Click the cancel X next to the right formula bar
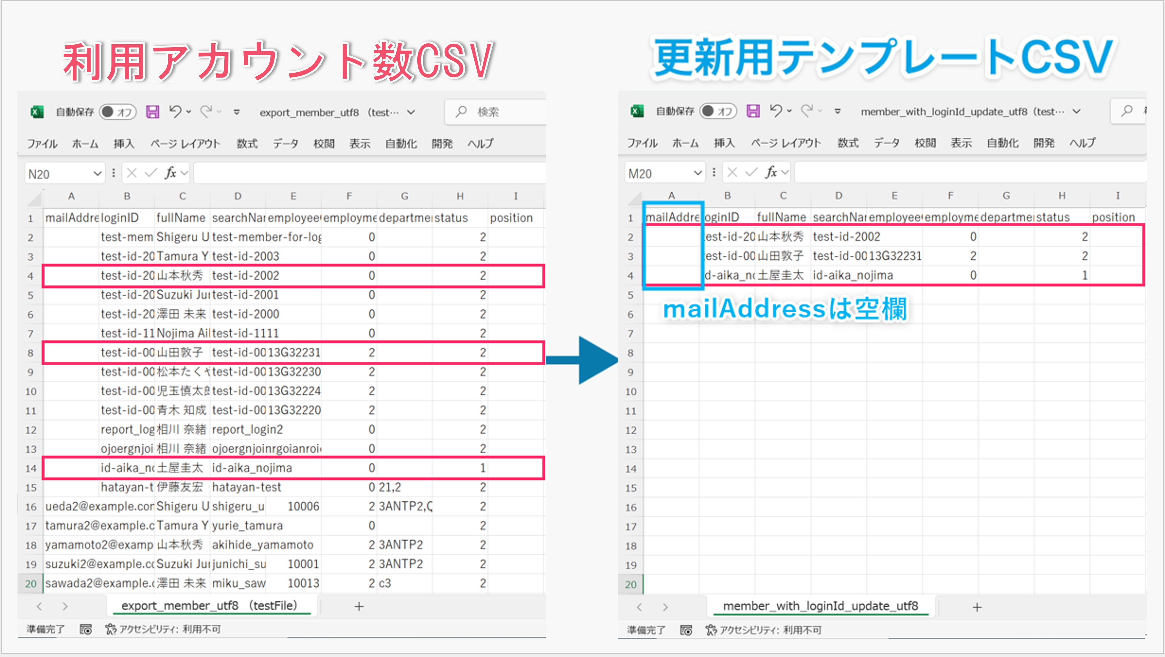 [x=732, y=172]
